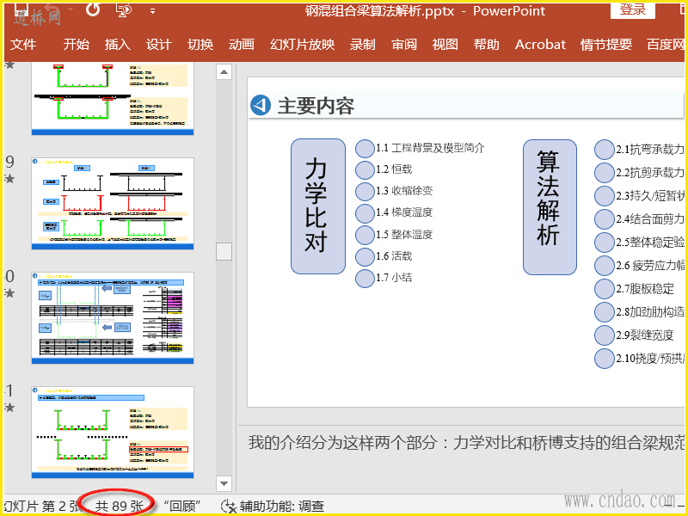
Task: Click the circle bullet next to 1.7 小结
Action: click(x=365, y=278)
